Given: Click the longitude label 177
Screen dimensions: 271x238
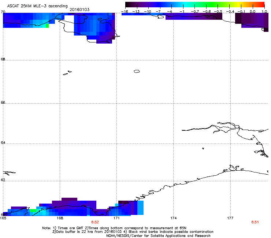Looking at the screenshot, I should (230, 218).
